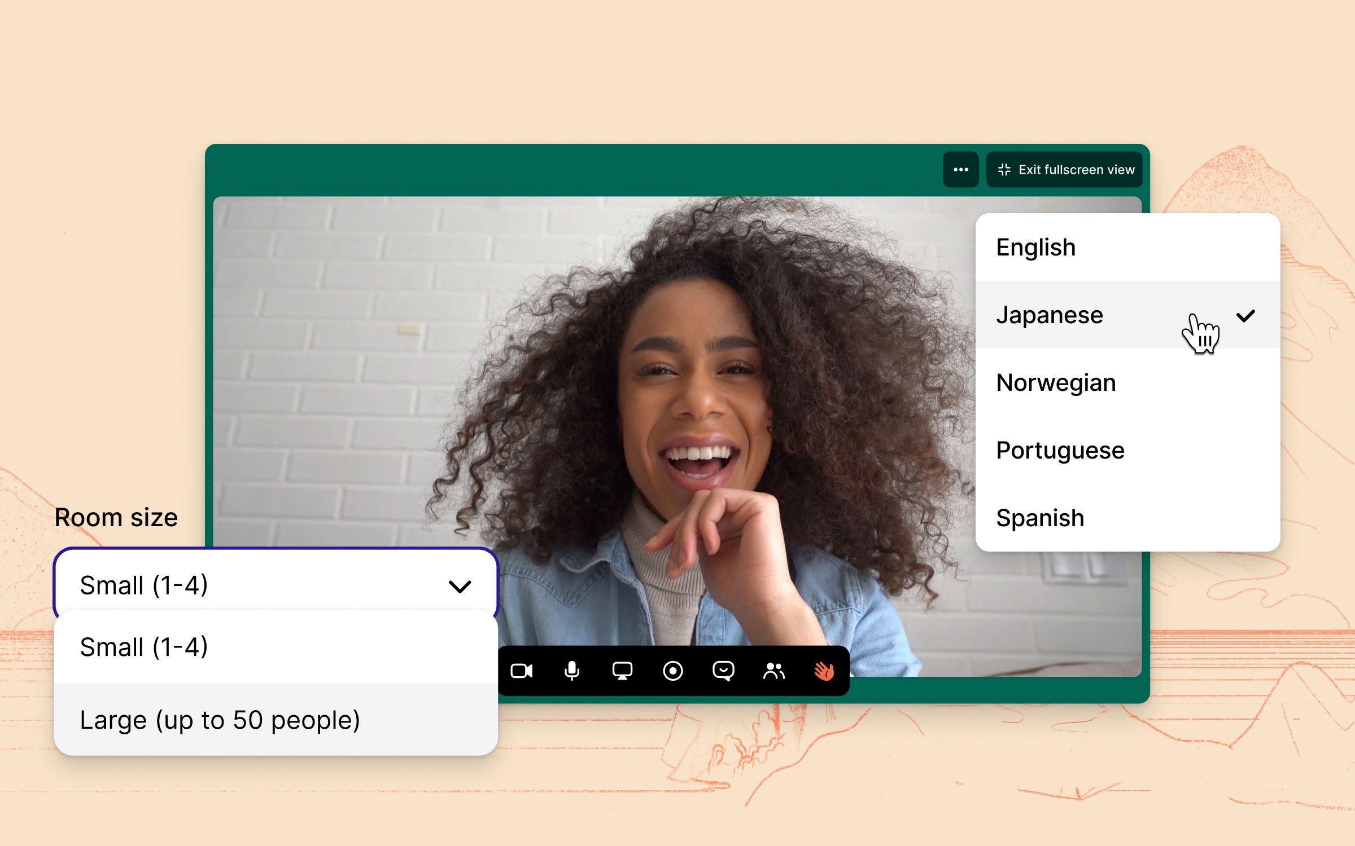The height and width of the screenshot is (846, 1355).
Task: Select Japanese in the language list
Action: pos(1050,315)
